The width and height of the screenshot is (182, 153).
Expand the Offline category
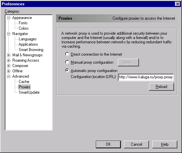click(8, 71)
